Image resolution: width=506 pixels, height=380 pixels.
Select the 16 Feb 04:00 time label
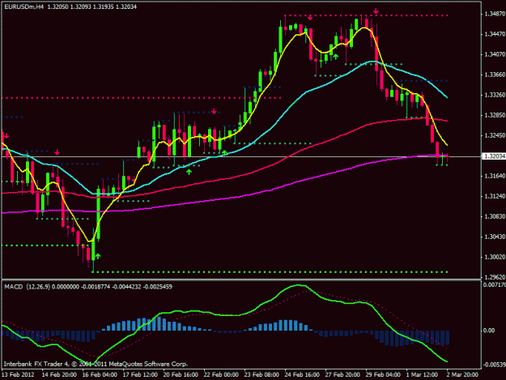[x=100, y=374]
